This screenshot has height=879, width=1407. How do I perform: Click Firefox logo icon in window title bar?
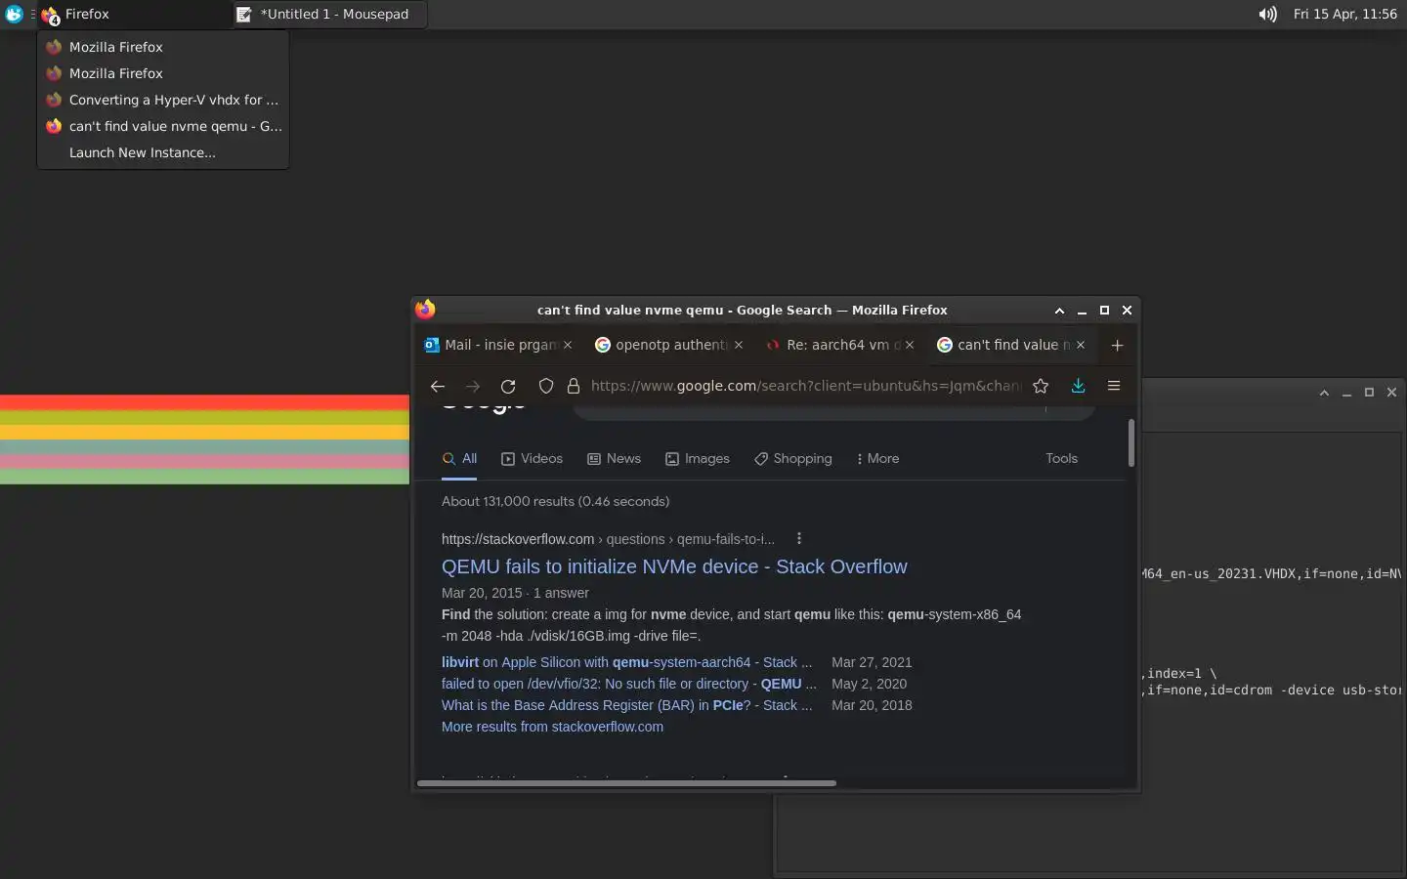425,310
